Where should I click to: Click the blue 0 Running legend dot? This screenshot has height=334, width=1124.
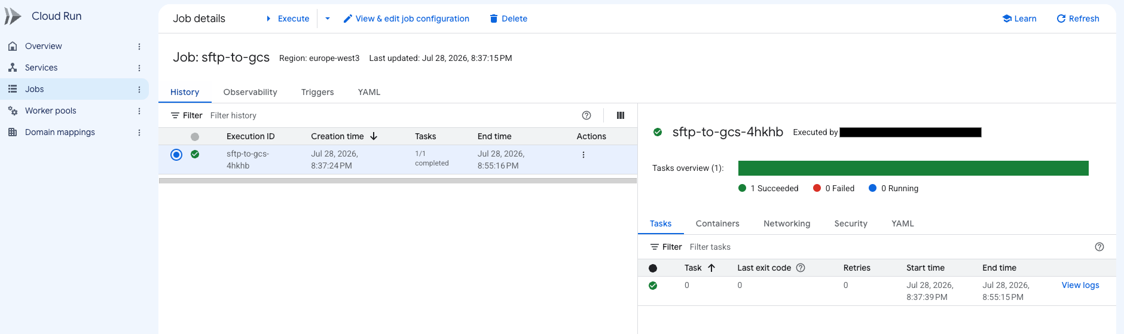(873, 188)
